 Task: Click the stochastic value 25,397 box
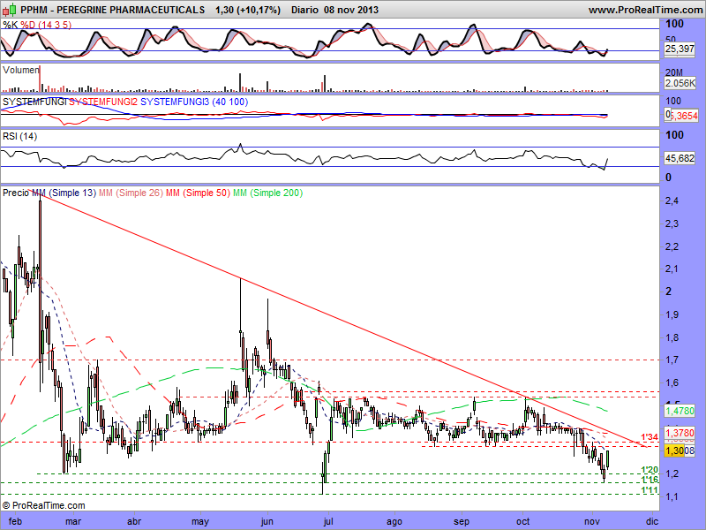680,49
